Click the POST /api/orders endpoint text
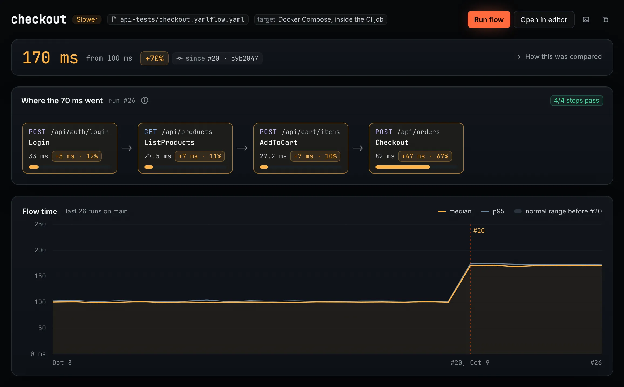Screen dimensions: 624x387 (408, 132)
